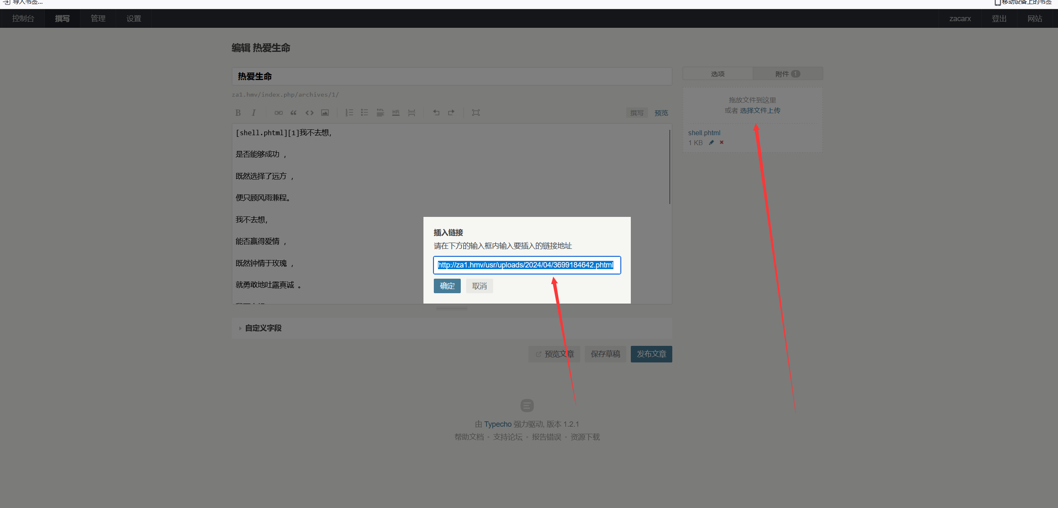Viewport: 1058px width, 508px height.
Task: Open the 管理 menu
Action: tap(98, 19)
